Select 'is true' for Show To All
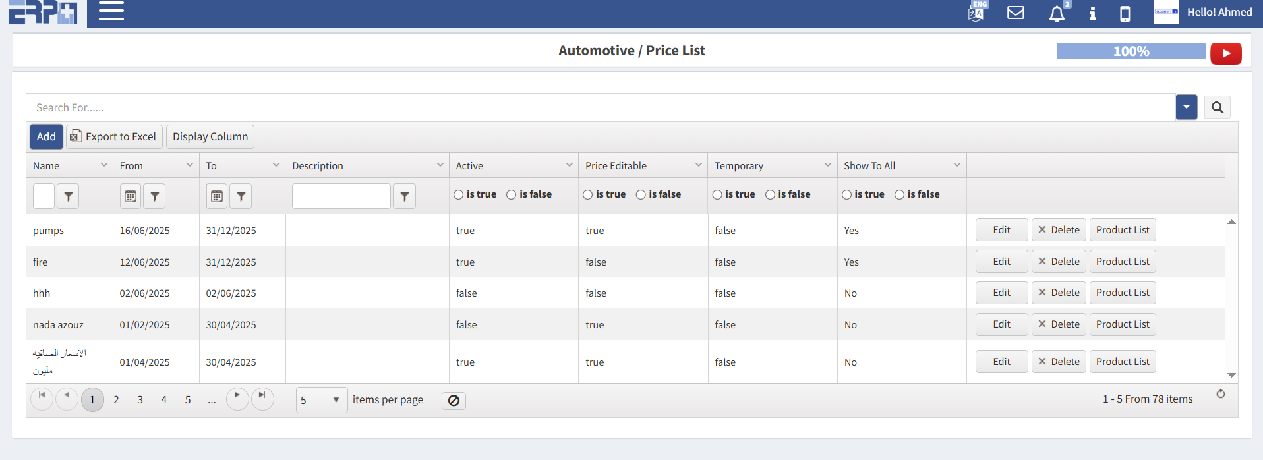The width and height of the screenshot is (1263, 460). tap(846, 195)
